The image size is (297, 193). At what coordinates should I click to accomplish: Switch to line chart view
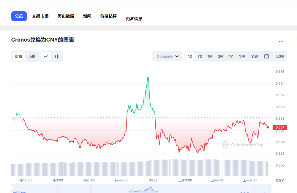(x=46, y=56)
